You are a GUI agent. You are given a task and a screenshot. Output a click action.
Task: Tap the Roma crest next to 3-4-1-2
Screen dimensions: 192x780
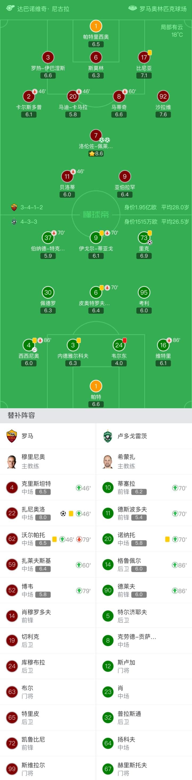point(14,207)
